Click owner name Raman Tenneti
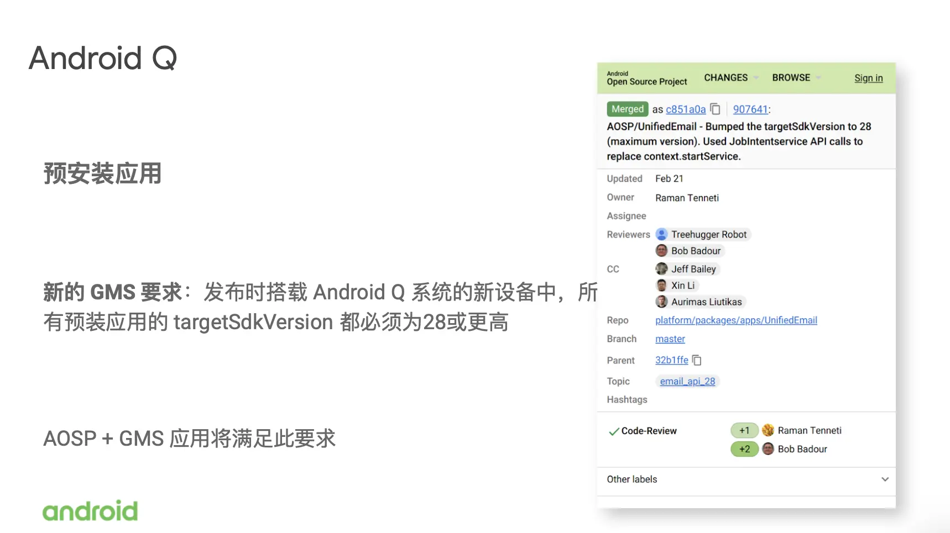950x533 pixels. (x=687, y=198)
